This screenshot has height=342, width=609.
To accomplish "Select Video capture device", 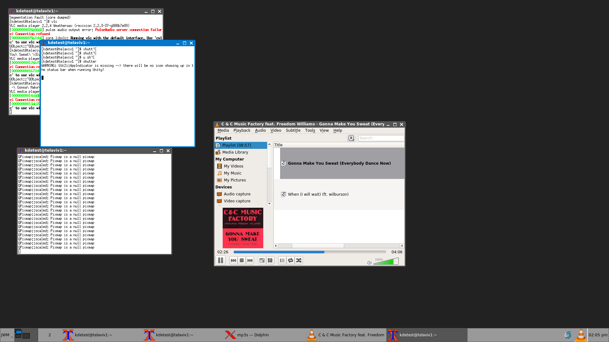I will point(241,201).
